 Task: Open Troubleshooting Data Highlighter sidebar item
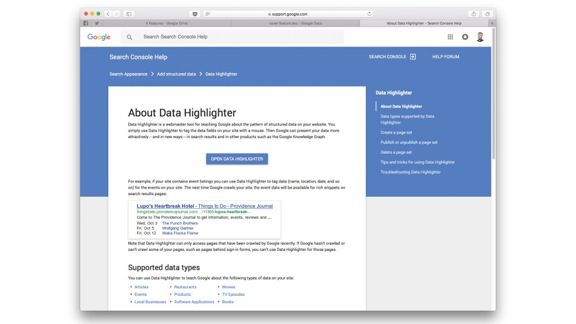coord(410,172)
